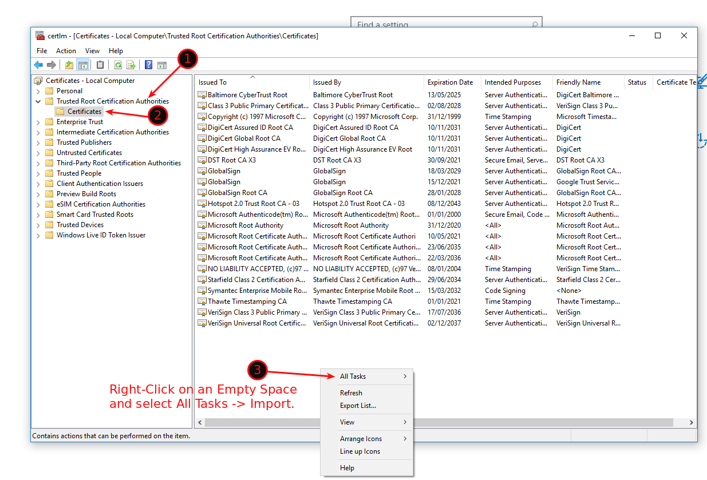Click the horizontal scrollbar right arrow

click(x=691, y=423)
